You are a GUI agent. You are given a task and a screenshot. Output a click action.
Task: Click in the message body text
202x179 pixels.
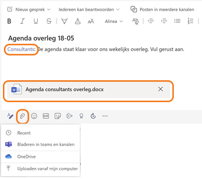tap(111, 49)
